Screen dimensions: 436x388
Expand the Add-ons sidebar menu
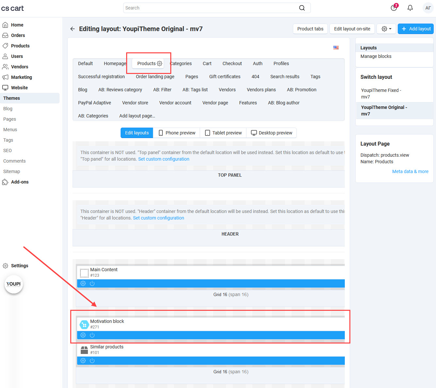point(20,182)
